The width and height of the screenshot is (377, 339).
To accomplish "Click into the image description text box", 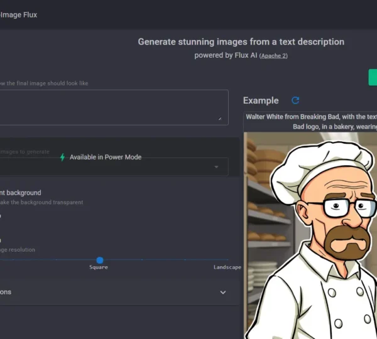I will tap(114, 107).
